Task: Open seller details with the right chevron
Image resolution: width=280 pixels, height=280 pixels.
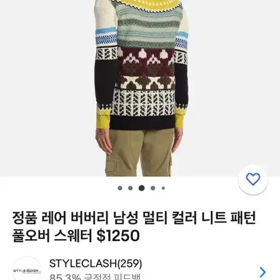Action: point(263,272)
